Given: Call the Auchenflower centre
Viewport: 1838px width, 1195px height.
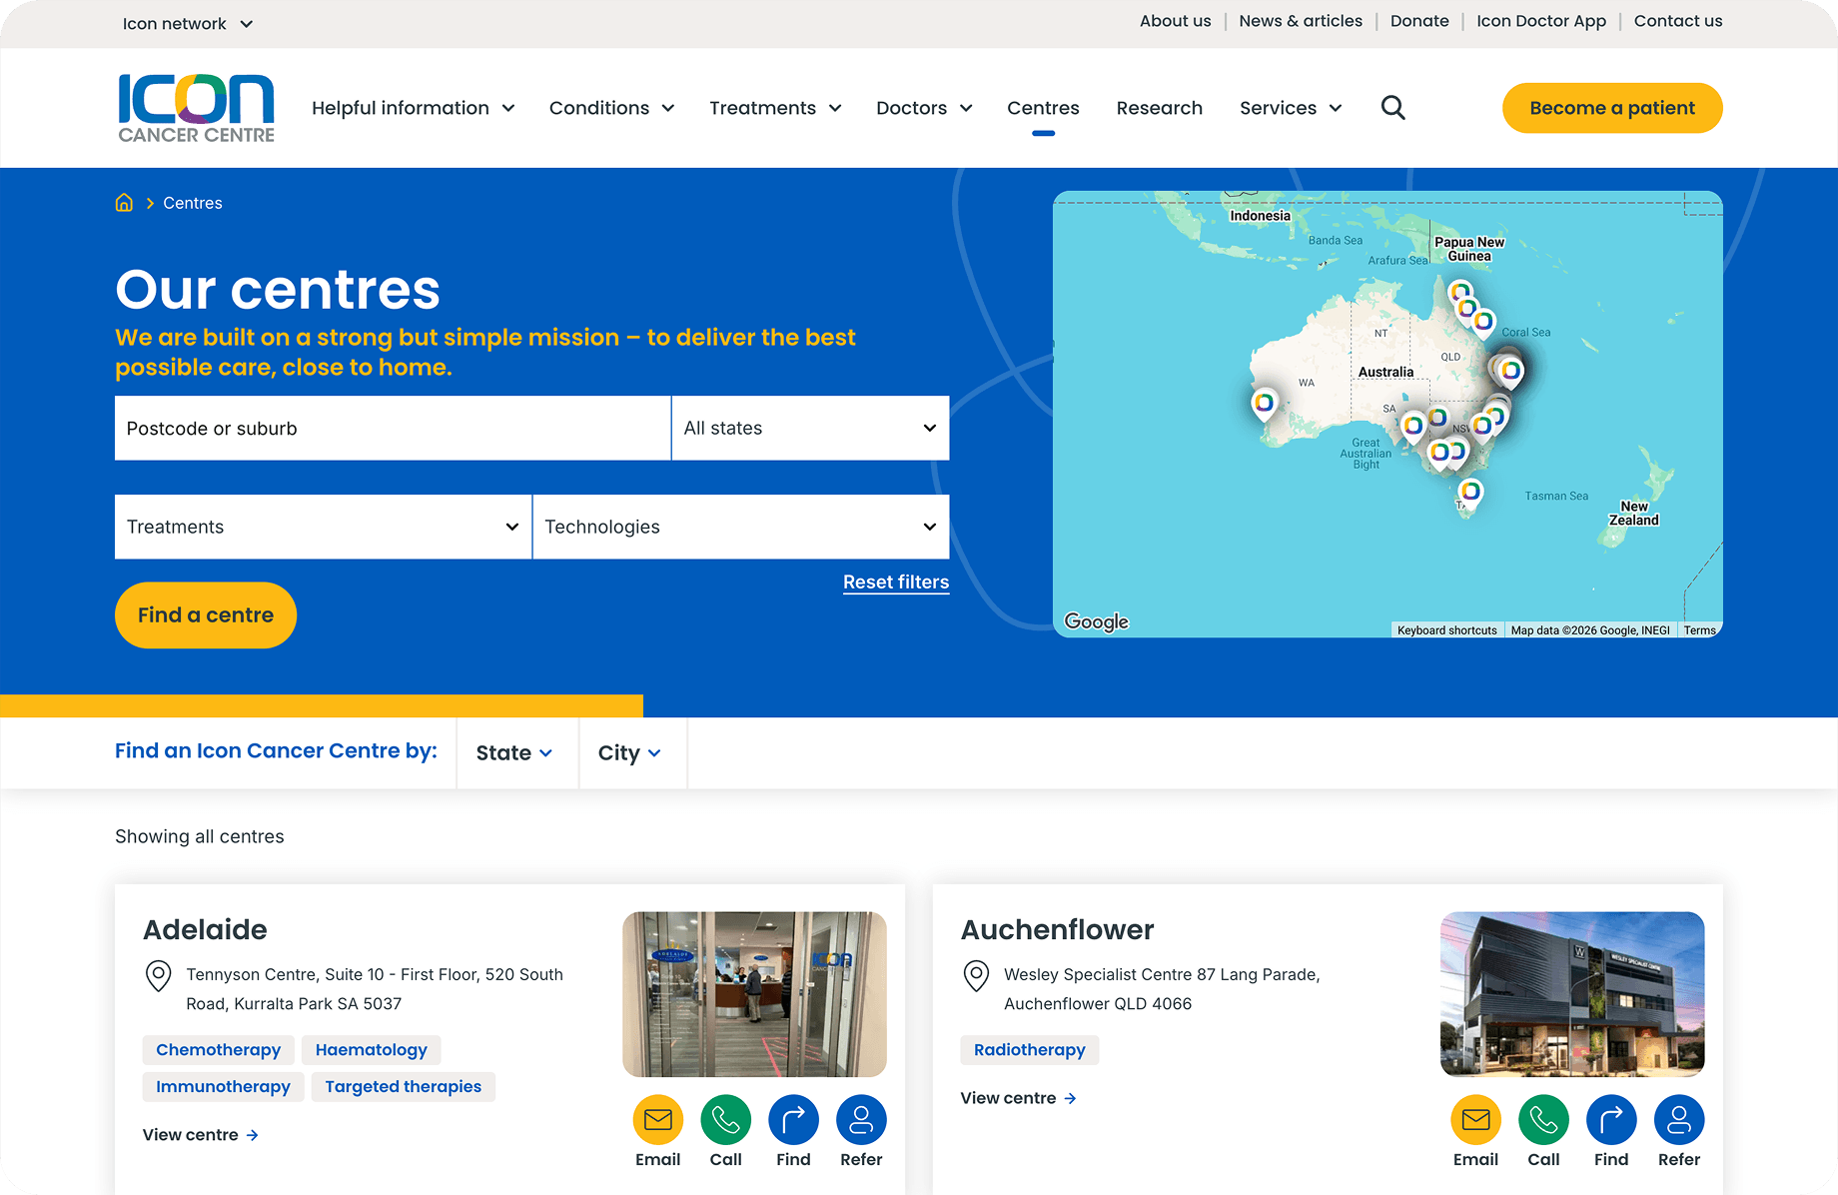Looking at the screenshot, I should pos(1543,1120).
